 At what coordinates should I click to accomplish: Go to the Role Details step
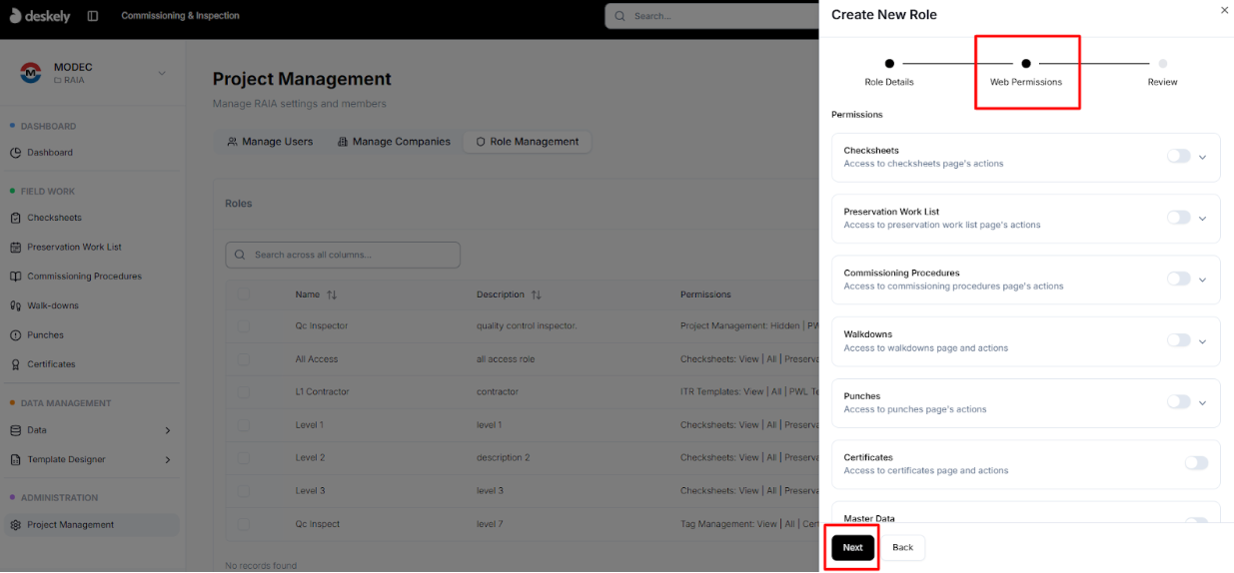tap(889, 72)
